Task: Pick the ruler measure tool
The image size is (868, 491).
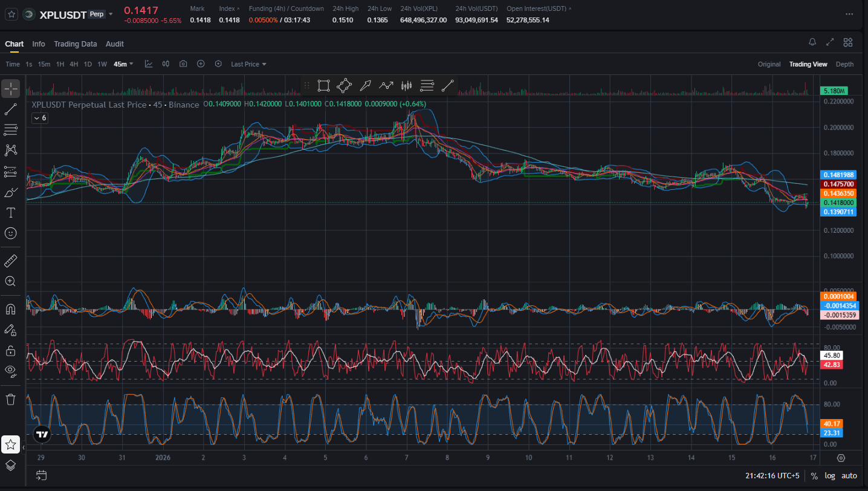Action: tap(10, 261)
